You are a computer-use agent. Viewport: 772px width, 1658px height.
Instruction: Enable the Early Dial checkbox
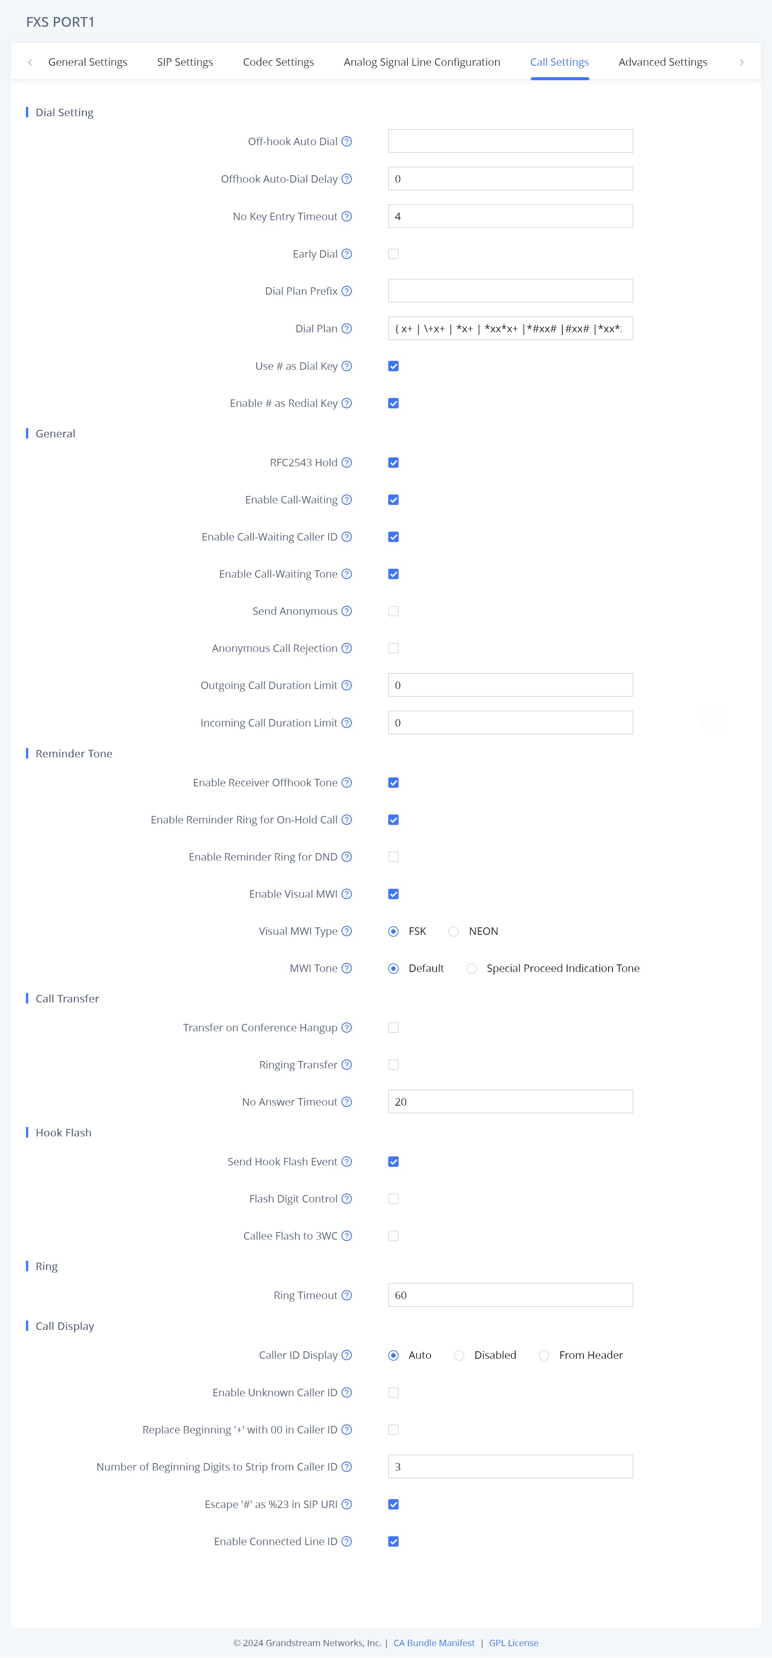(394, 254)
